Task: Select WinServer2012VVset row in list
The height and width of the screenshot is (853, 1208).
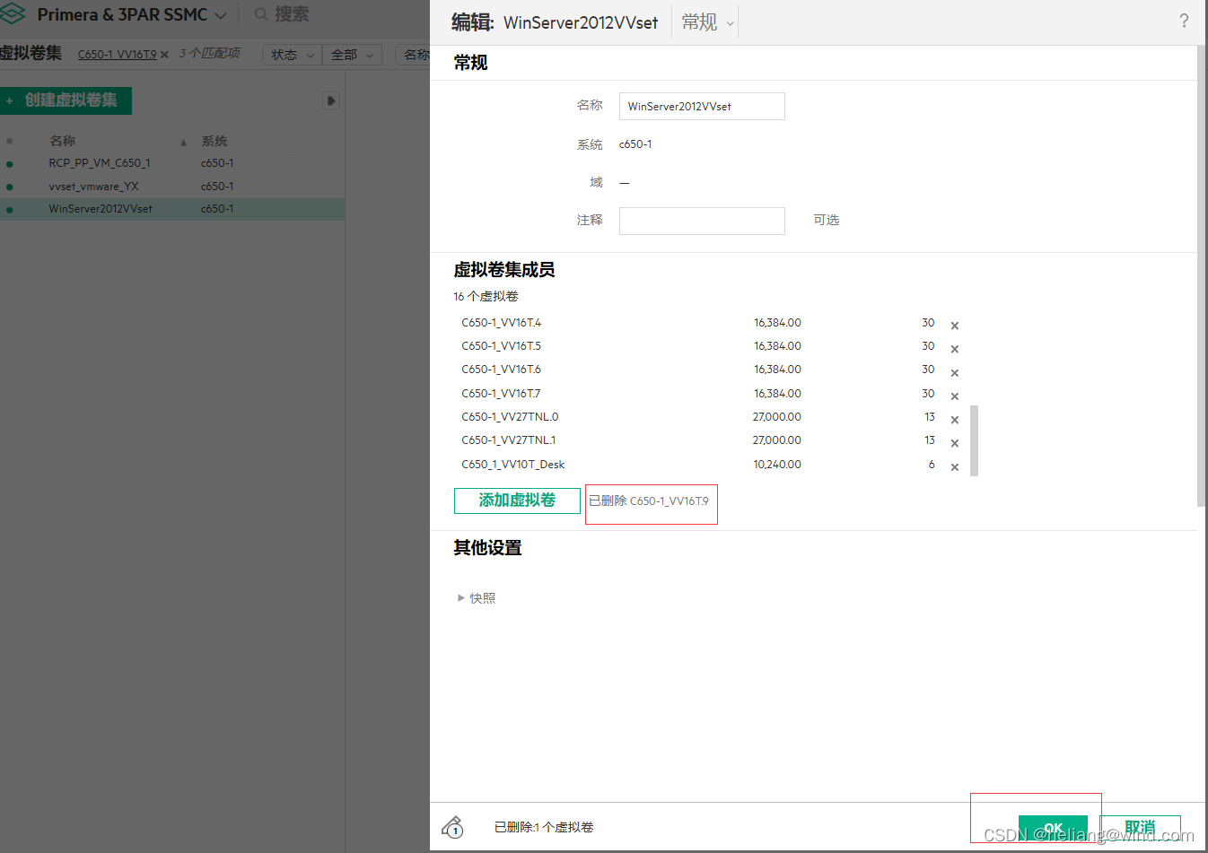Action: (x=172, y=209)
